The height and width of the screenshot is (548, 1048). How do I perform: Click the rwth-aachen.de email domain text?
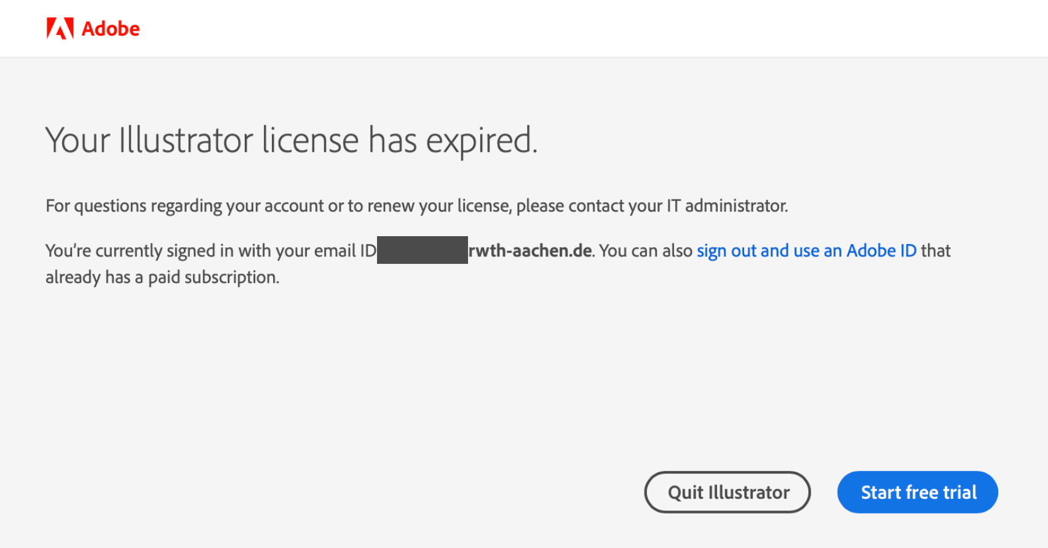click(530, 250)
